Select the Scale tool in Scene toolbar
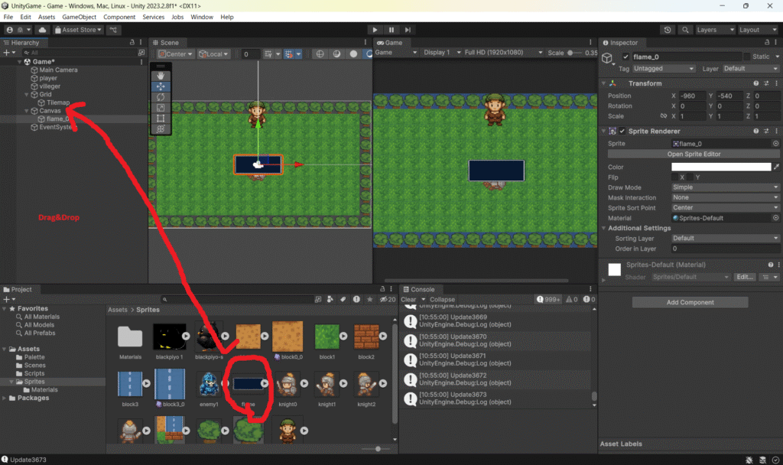This screenshot has height=465, width=783. [x=161, y=107]
